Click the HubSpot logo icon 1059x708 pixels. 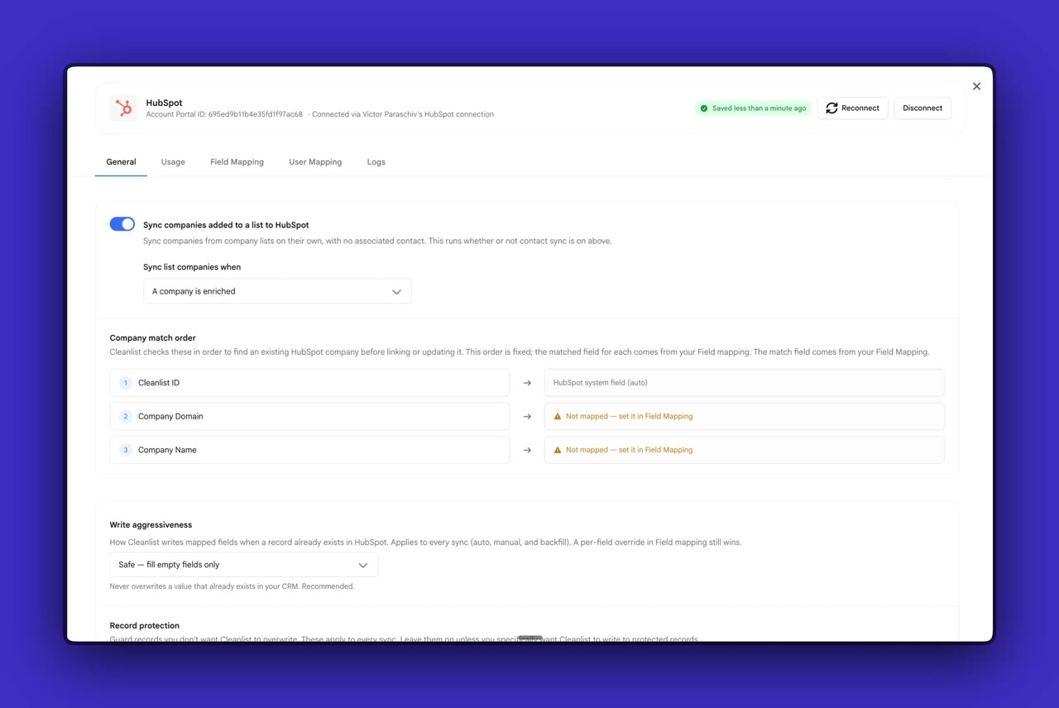(x=123, y=108)
